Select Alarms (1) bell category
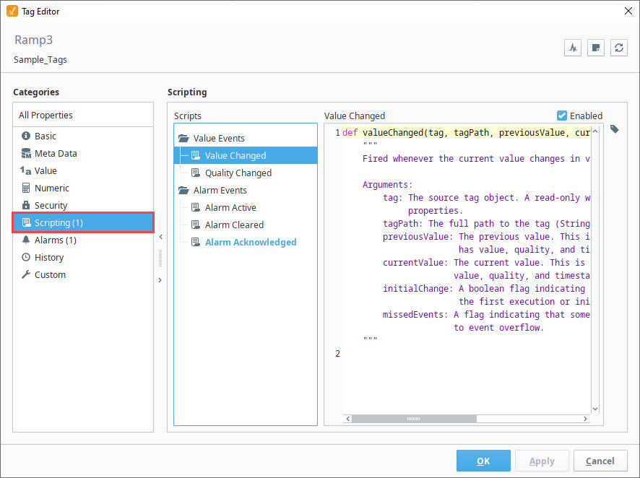This screenshot has width=640, height=478. coord(49,240)
